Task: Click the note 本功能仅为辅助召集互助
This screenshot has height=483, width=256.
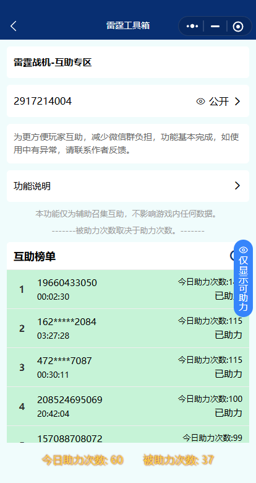Action: pos(128,214)
